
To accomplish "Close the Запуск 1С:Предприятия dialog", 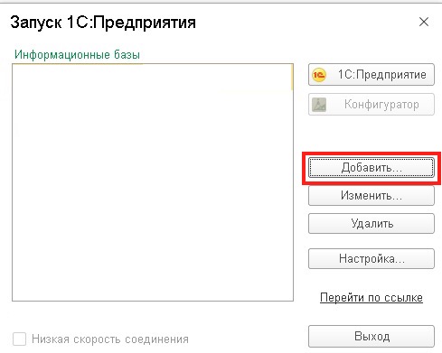I will click(424, 22).
